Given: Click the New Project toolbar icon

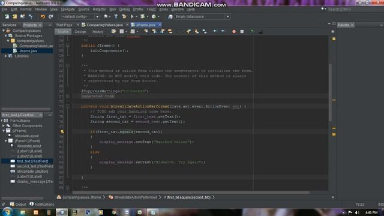Looking at the screenshot, I should coord(14,17).
